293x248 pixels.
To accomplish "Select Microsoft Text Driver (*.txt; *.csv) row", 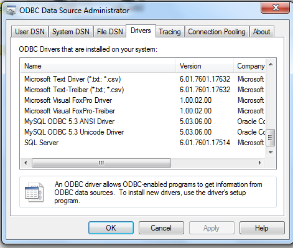I will pyautogui.click(x=143, y=79).
